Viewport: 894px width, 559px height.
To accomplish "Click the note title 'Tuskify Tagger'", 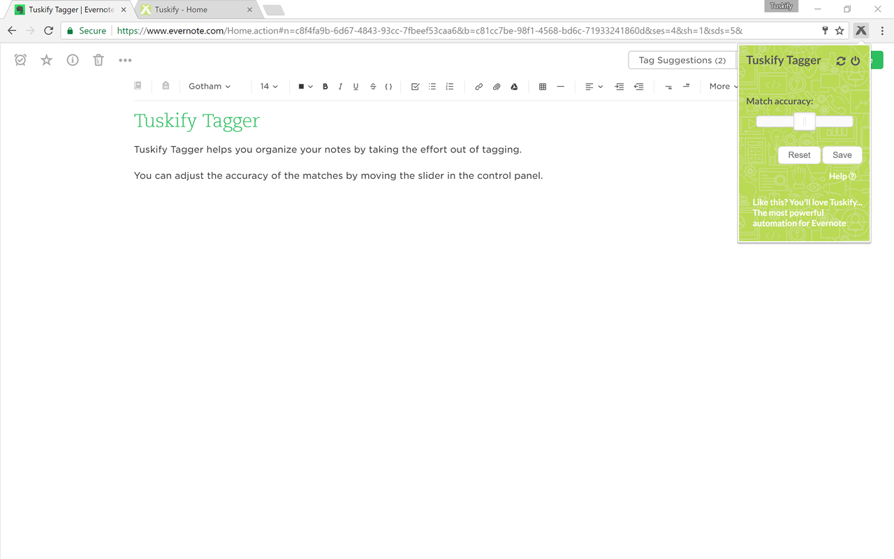I will 197,121.
